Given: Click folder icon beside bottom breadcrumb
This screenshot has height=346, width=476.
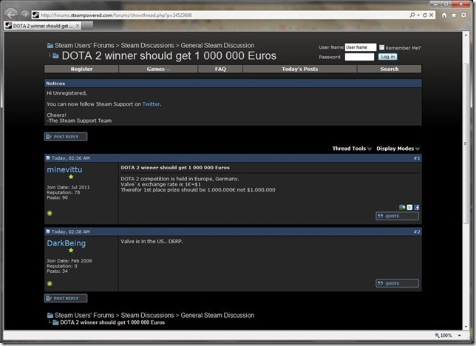Looking at the screenshot, I should [x=50, y=316].
